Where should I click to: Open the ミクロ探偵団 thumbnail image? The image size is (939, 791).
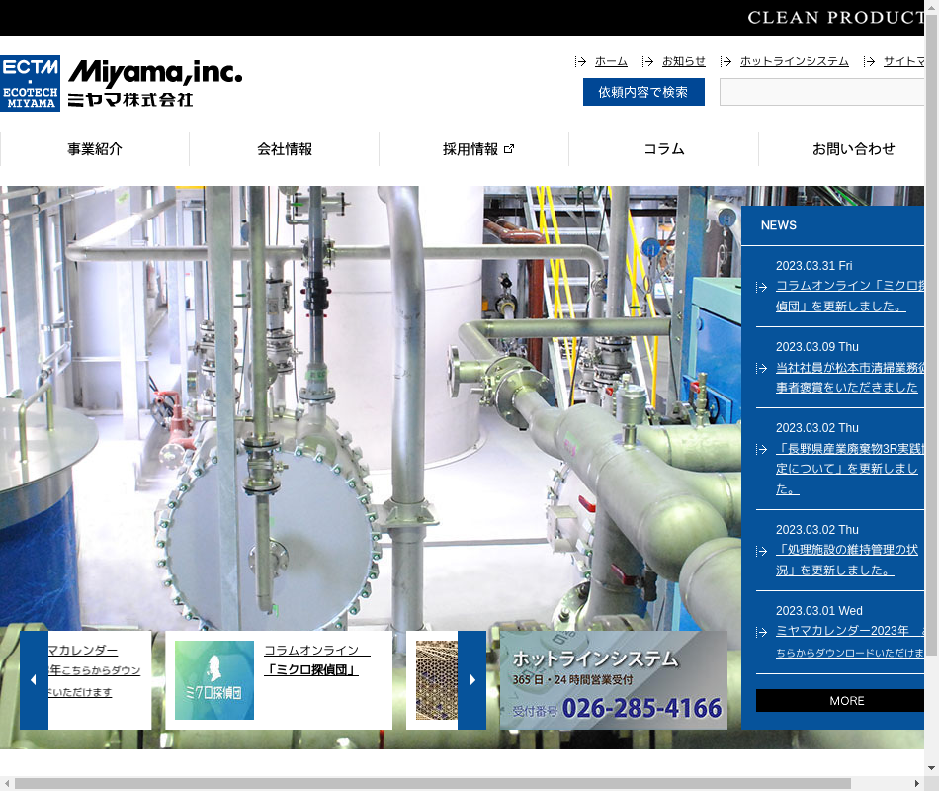214,680
